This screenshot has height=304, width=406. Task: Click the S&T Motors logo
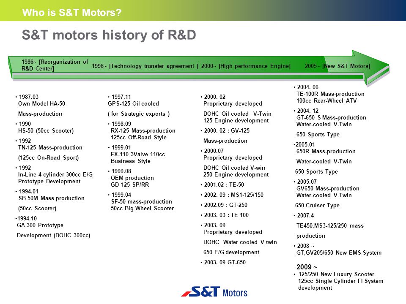tap(214, 292)
